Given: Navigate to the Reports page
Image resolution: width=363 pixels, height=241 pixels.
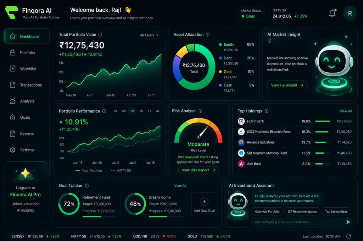Looking at the screenshot, I should click(27, 134).
